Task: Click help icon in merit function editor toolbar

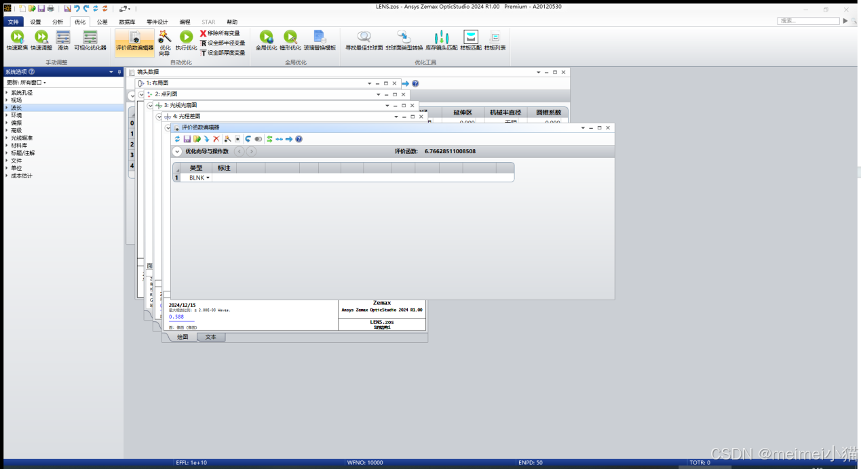Action: pos(299,139)
